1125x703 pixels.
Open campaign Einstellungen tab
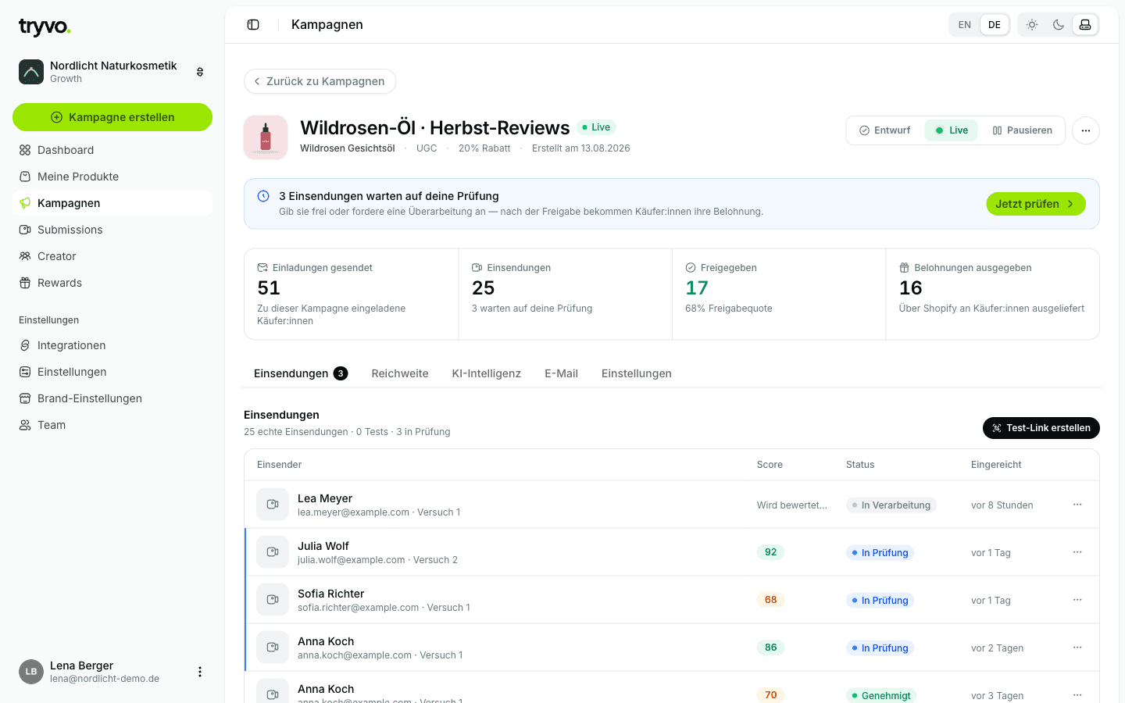tap(637, 373)
